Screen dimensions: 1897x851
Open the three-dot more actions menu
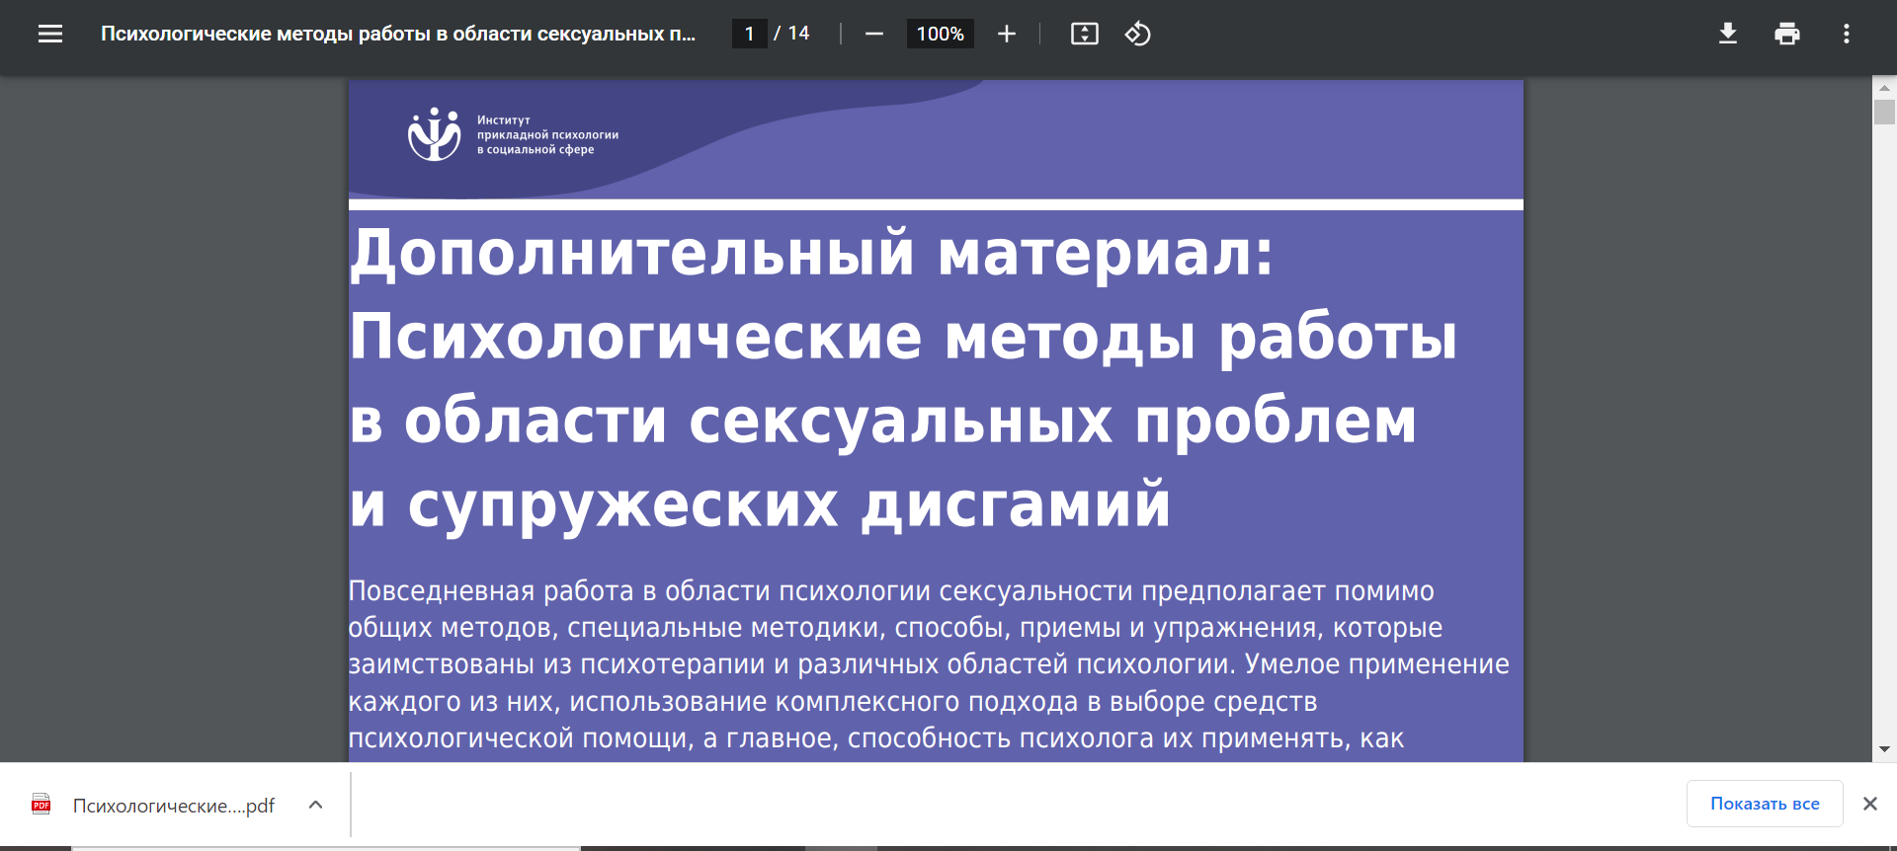tap(1847, 34)
